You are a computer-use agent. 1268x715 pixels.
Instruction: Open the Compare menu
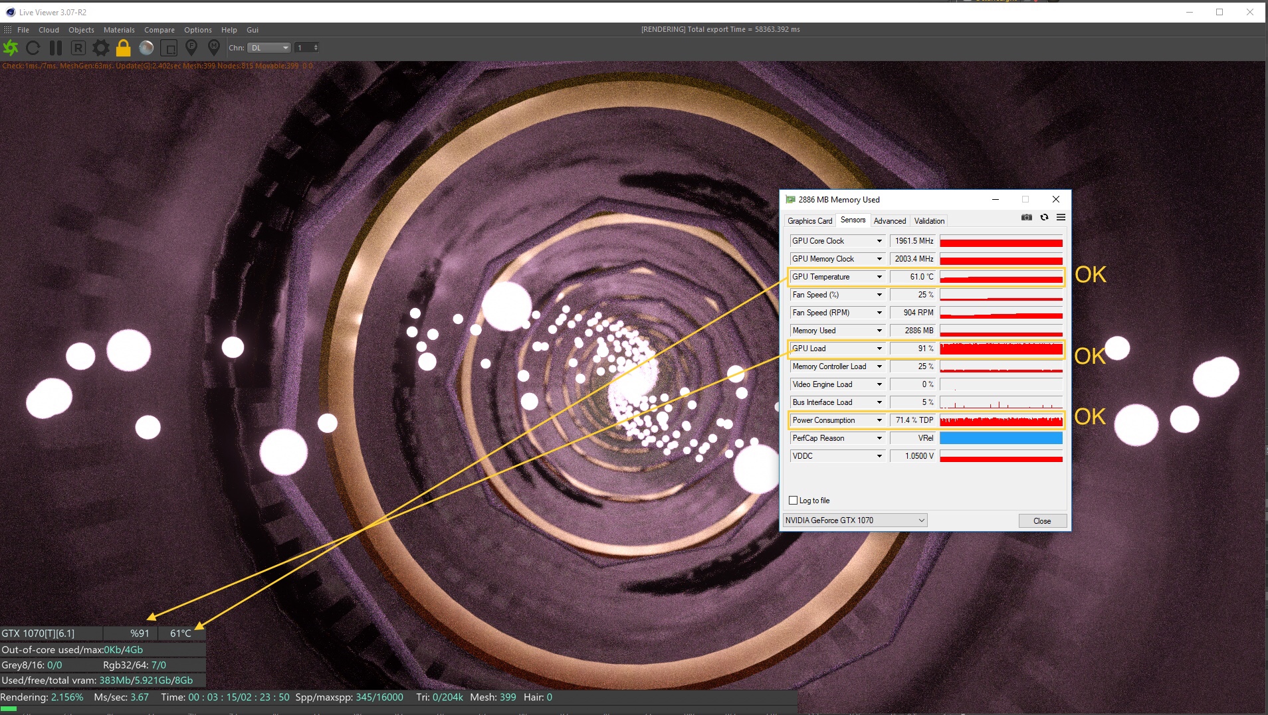[x=159, y=30]
